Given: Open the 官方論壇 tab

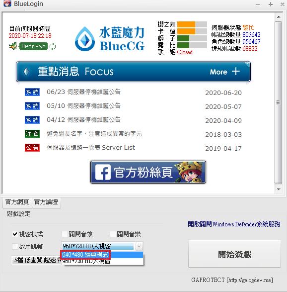Looking at the screenshot, I should (x=46, y=202).
